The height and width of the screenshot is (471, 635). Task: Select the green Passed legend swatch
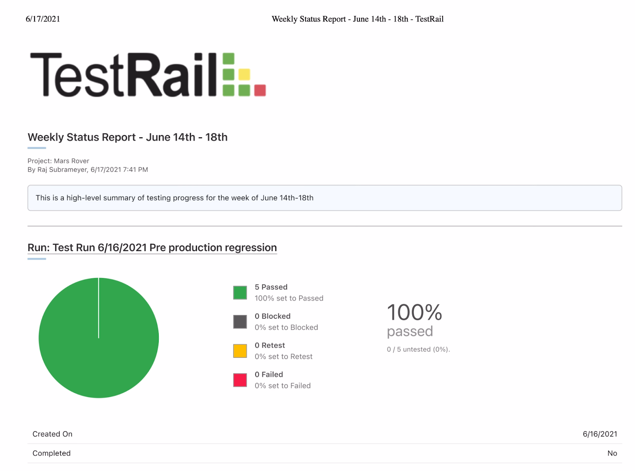(x=240, y=293)
